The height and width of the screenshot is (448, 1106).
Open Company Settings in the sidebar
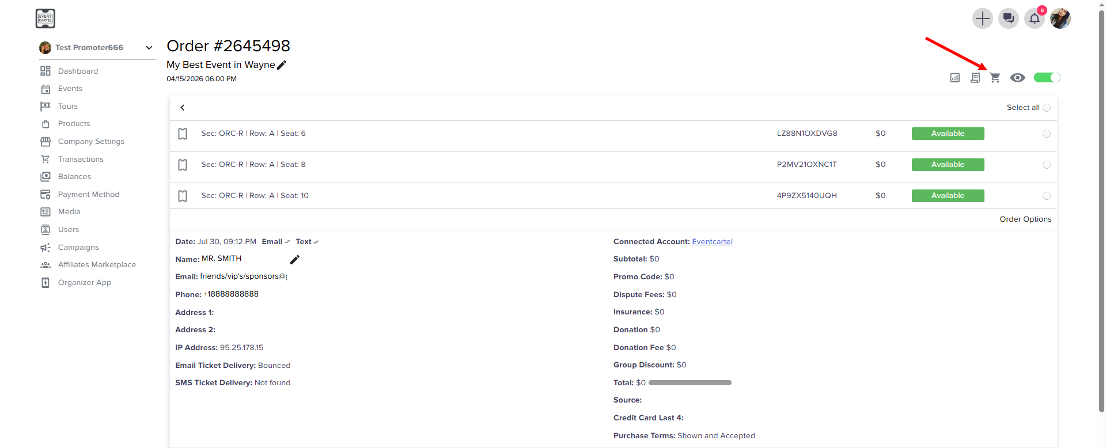pyautogui.click(x=91, y=142)
